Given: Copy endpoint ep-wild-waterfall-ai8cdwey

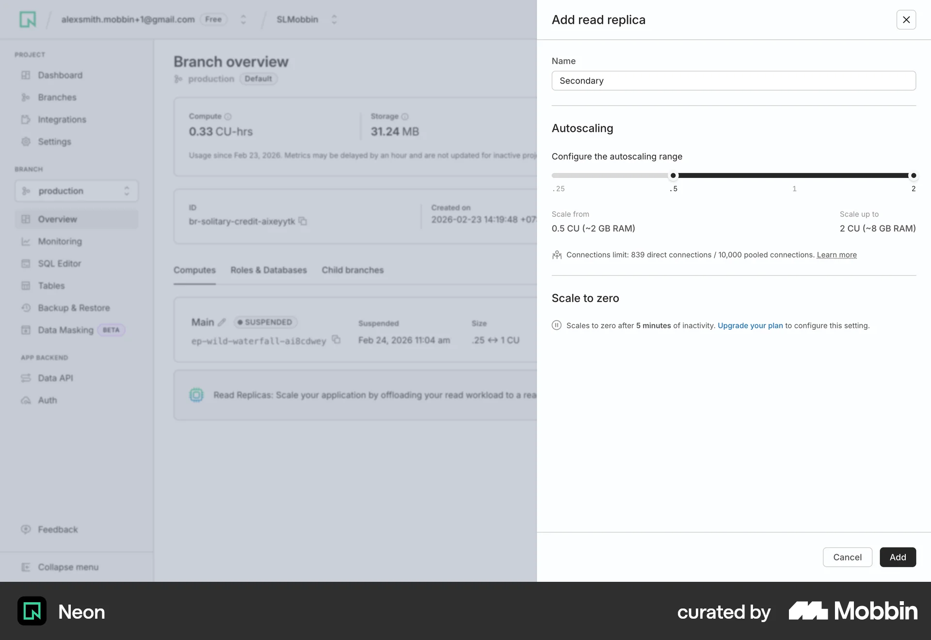Looking at the screenshot, I should [336, 339].
